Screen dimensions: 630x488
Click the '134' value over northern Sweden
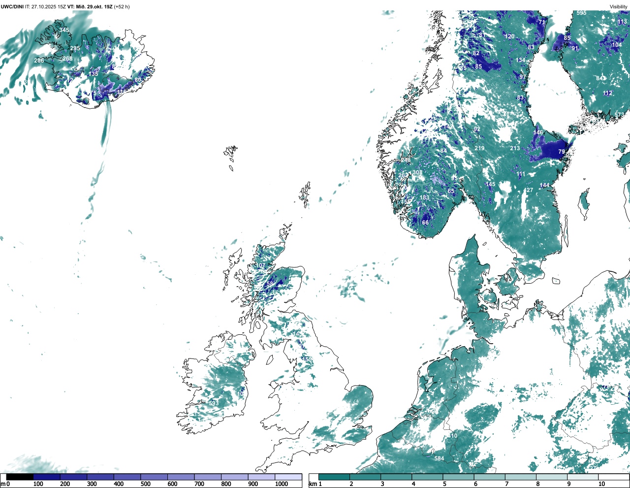coord(521,61)
